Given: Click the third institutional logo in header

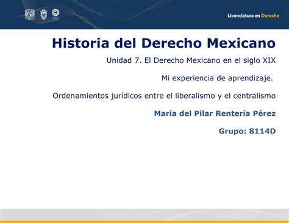Looking at the screenshot, I should [x=55, y=15].
